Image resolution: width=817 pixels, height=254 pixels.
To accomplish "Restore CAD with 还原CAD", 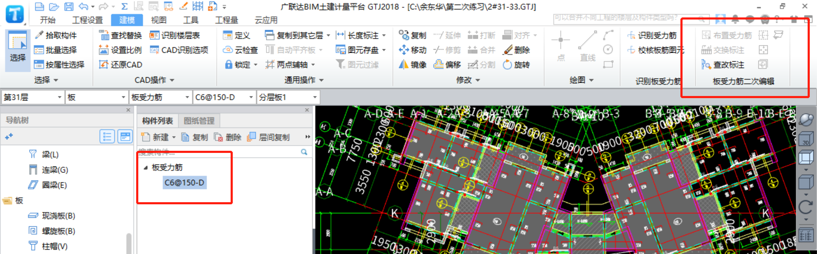I will pos(120,65).
